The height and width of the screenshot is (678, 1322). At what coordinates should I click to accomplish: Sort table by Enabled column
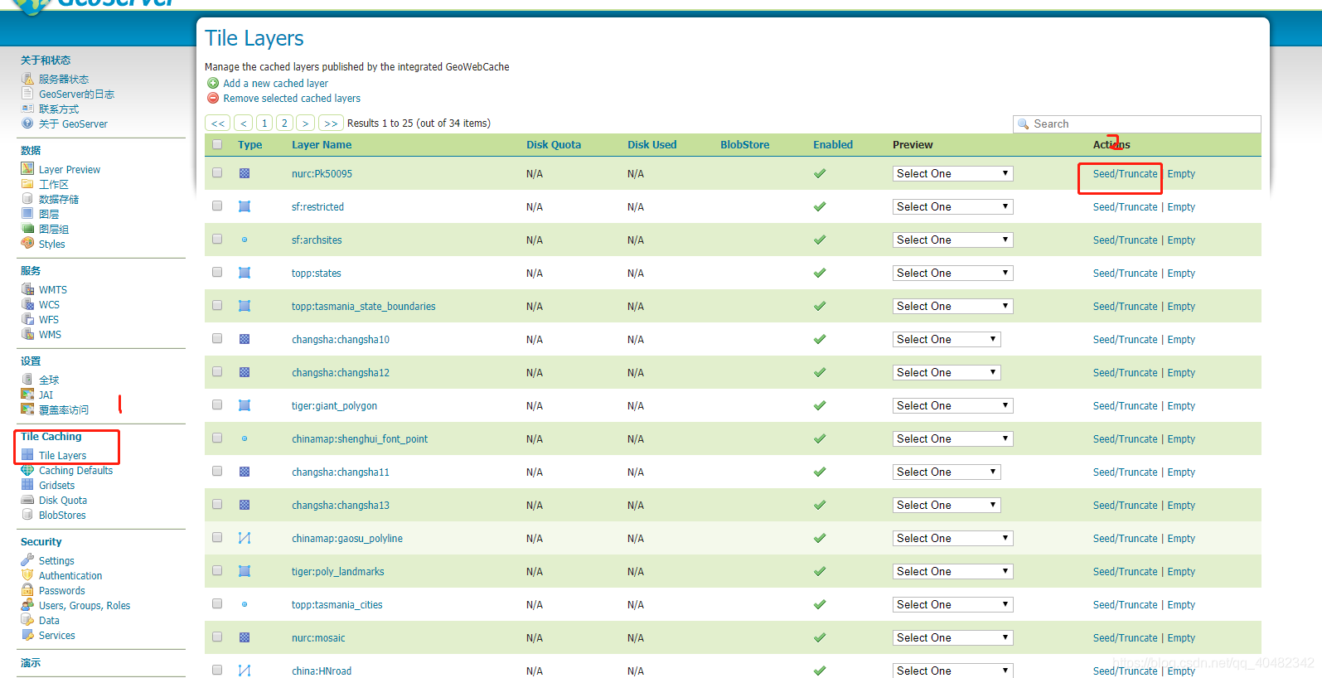pyautogui.click(x=833, y=144)
